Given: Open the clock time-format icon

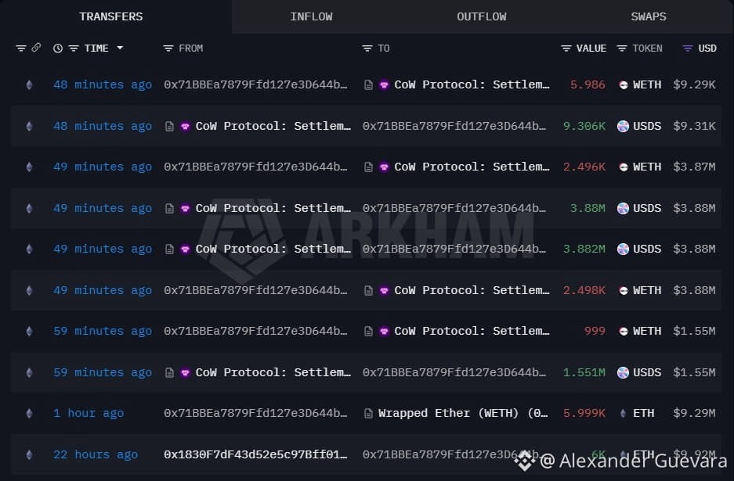Looking at the screenshot, I should pyautogui.click(x=58, y=48).
